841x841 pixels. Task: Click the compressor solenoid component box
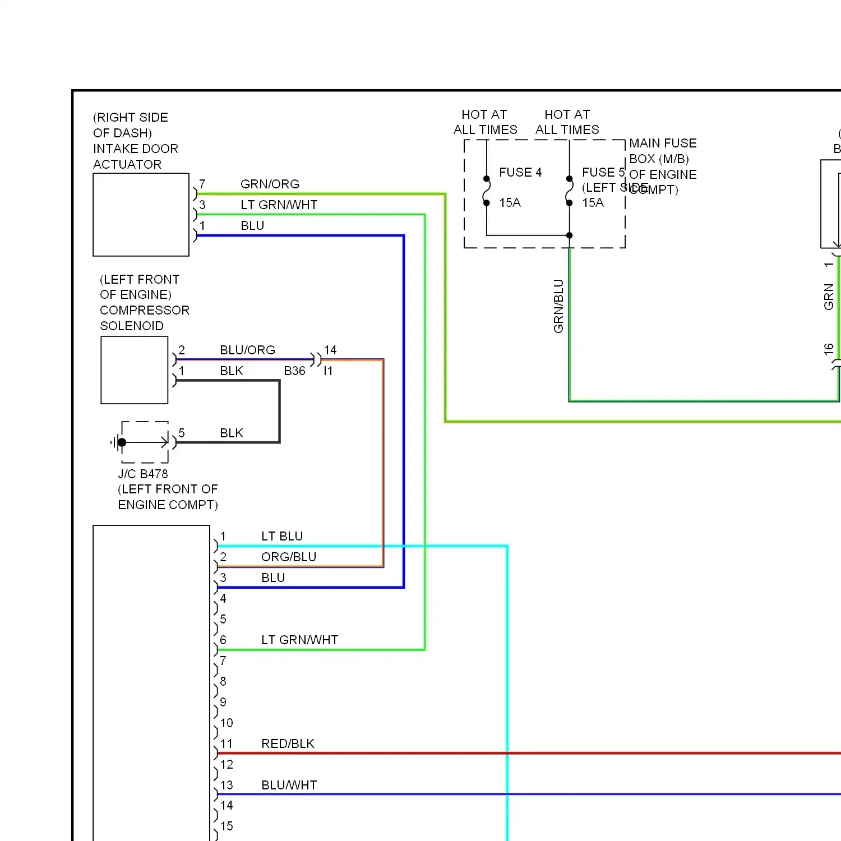click(x=135, y=370)
